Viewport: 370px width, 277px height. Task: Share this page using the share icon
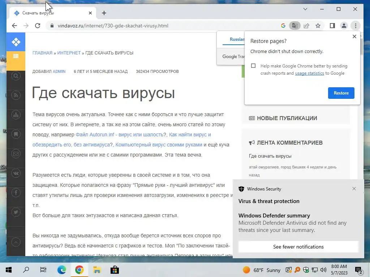pyautogui.click(x=306, y=26)
